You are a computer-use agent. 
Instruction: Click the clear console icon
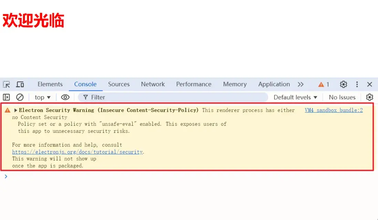point(20,97)
